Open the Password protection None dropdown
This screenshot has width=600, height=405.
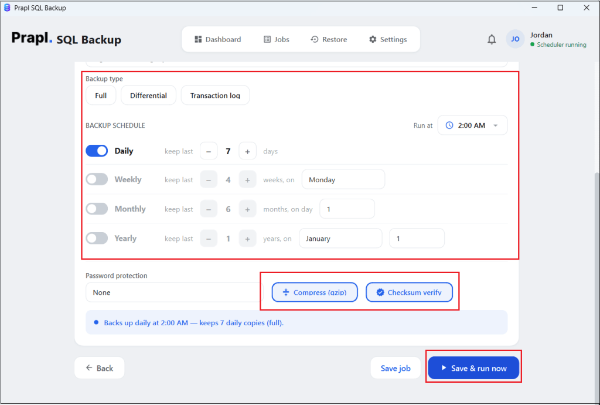175,292
